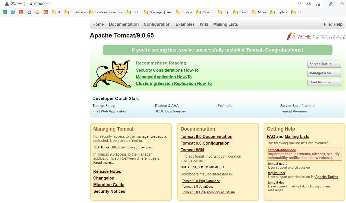The width and height of the screenshot is (346, 203).
Task: Open JDBC DataSources link
Action: tap(170, 111)
